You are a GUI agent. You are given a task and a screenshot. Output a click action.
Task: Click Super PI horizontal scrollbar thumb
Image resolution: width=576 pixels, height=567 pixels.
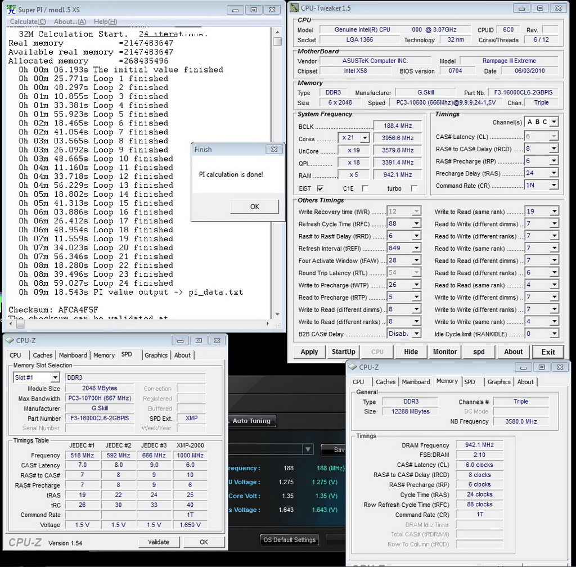[x=20, y=324]
